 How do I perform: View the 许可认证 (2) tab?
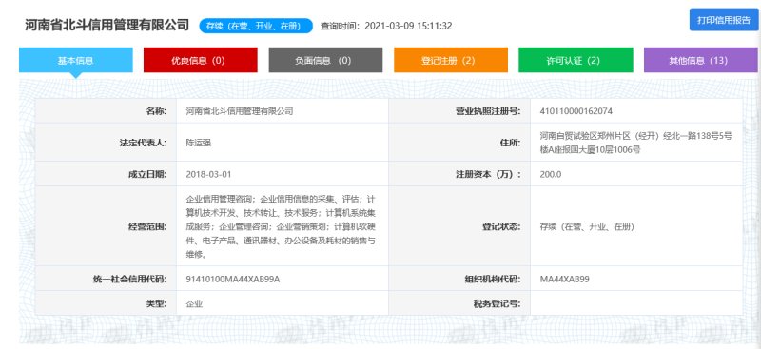click(x=576, y=60)
